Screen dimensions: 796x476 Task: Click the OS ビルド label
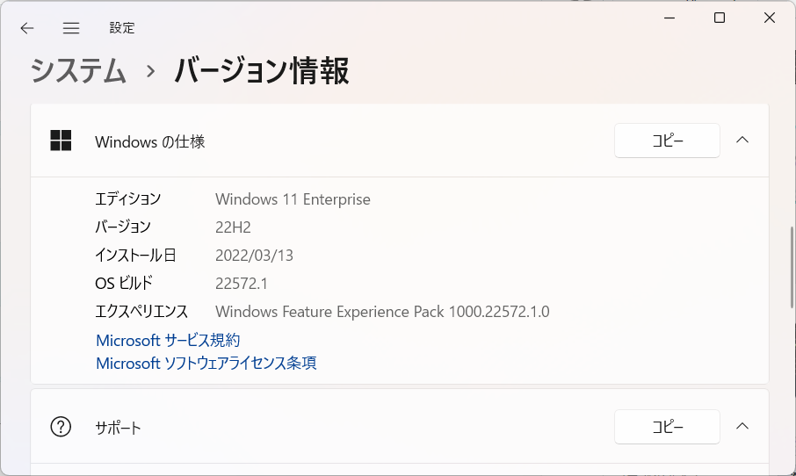[x=124, y=283]
